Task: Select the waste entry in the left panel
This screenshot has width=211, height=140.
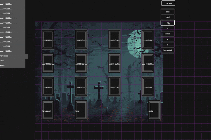Action: 2,65
